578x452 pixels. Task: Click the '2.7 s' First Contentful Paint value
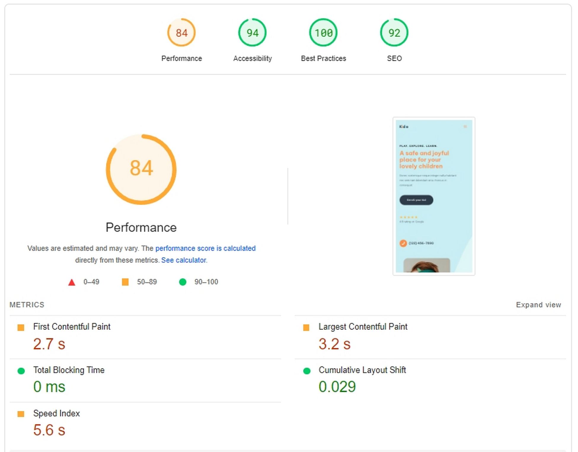click(49, 344)
